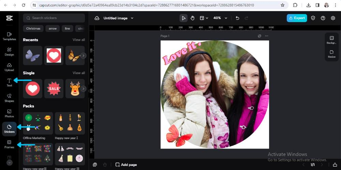This screenshot has height=170, width=341.
Task: Select the Christmas sticker tag
Action: pos(33,29)
